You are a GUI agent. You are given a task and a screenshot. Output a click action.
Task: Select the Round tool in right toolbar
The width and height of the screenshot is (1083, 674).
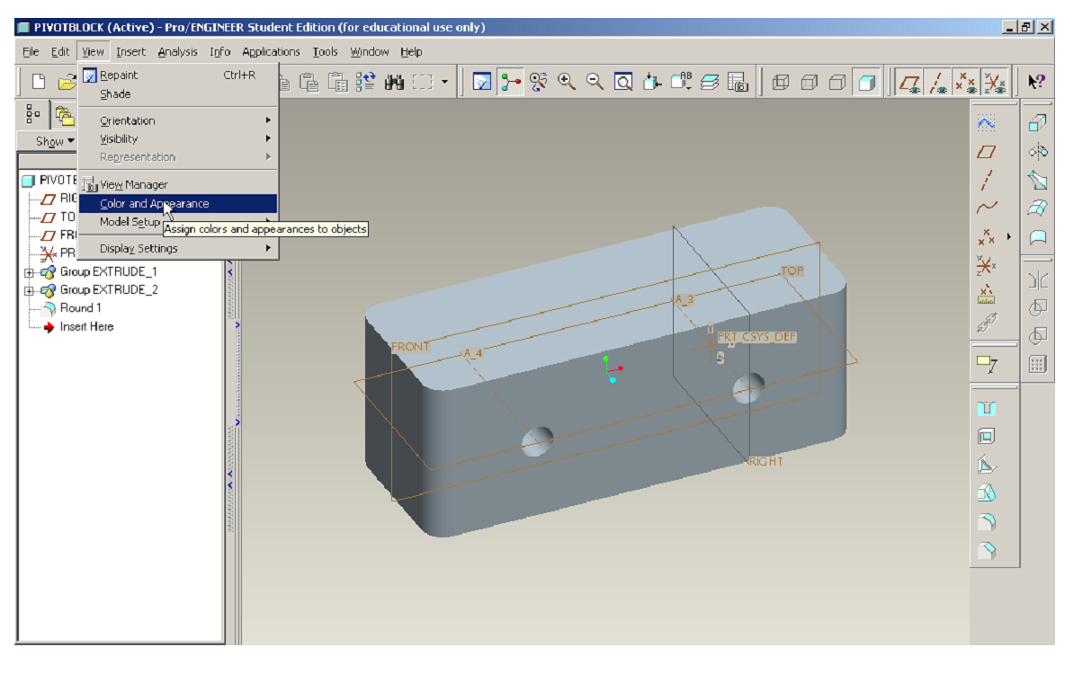tap(987, 522)
